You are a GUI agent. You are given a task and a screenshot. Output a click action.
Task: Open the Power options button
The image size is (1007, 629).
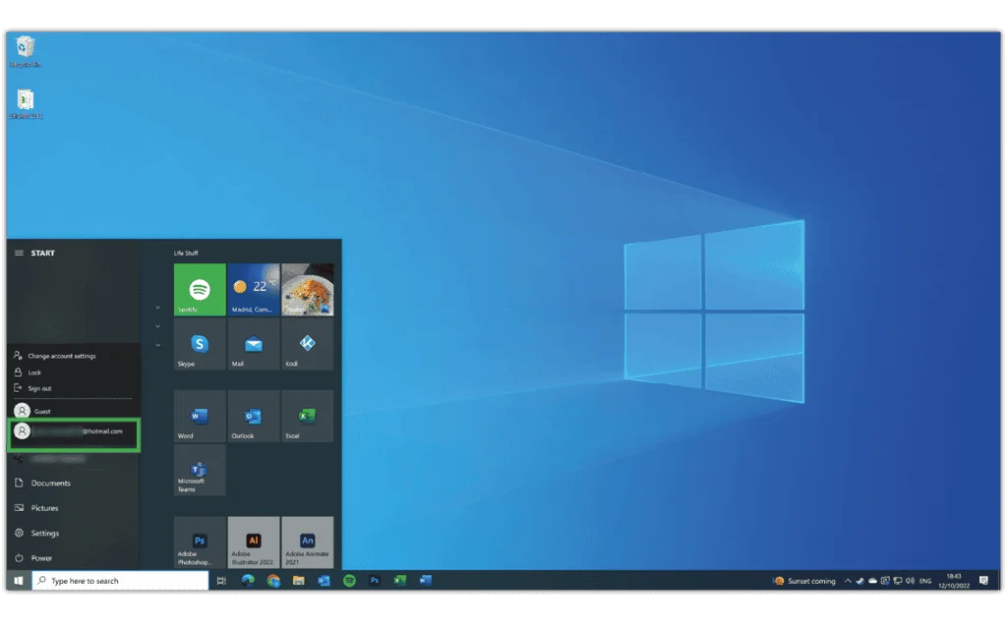point(39,558)
